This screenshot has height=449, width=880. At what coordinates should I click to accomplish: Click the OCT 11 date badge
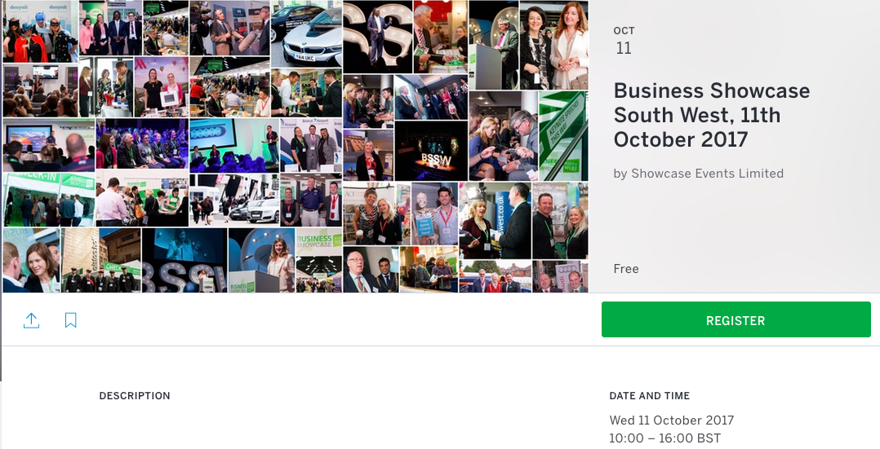[624, 41]
